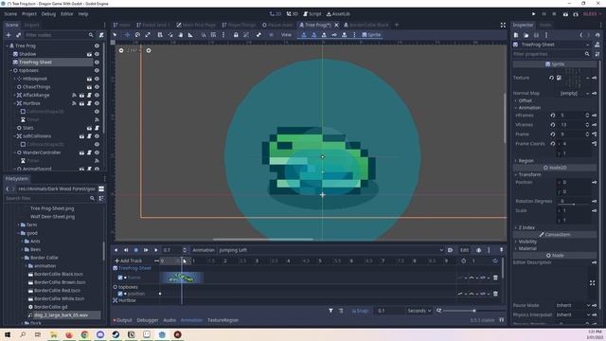This screenshot has height=341, width=606.
Task: Toggle visibility of TreeFrog-Sheet node
Action: 97,63
